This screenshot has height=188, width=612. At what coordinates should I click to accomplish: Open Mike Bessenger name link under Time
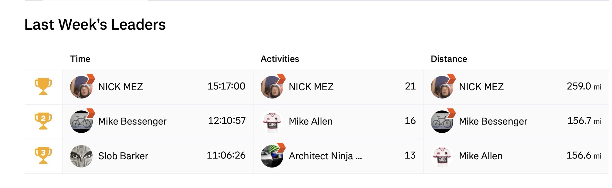click(132, 121)
